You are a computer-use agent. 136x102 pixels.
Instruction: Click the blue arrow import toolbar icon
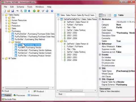click(x=29, y=11)
